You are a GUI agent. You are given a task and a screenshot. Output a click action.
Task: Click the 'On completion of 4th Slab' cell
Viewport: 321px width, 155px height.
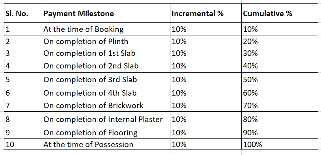[x=106, y=92]
